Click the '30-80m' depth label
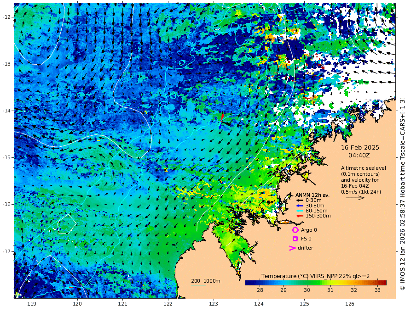 coord(315,206)
